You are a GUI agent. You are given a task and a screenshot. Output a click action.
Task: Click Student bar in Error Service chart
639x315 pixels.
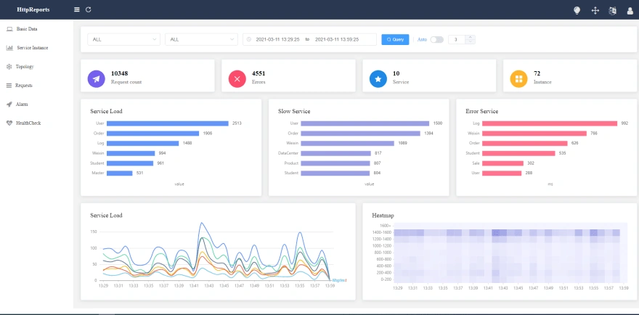coord(518,153)
